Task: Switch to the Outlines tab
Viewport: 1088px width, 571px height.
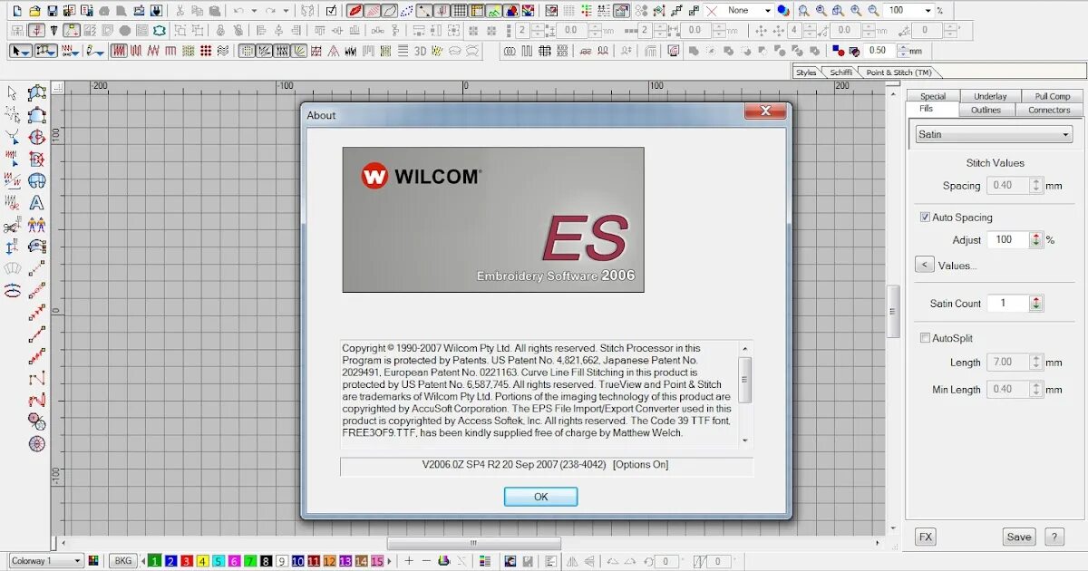Action: click(986, 110)
